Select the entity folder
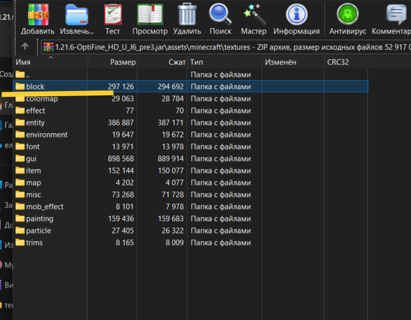The height and width of the screenshot is (320, 411). 35,122
